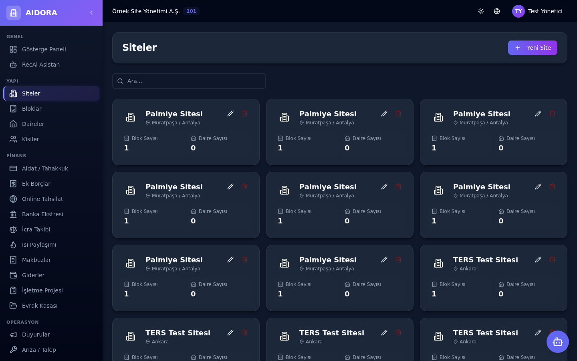
Task: Go to Bloklar section
Action: pos(51,109)
